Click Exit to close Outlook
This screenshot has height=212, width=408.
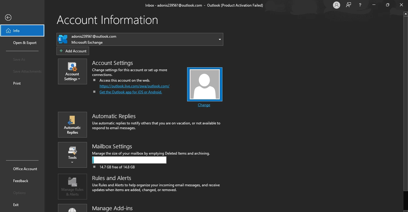coord(16,205)
